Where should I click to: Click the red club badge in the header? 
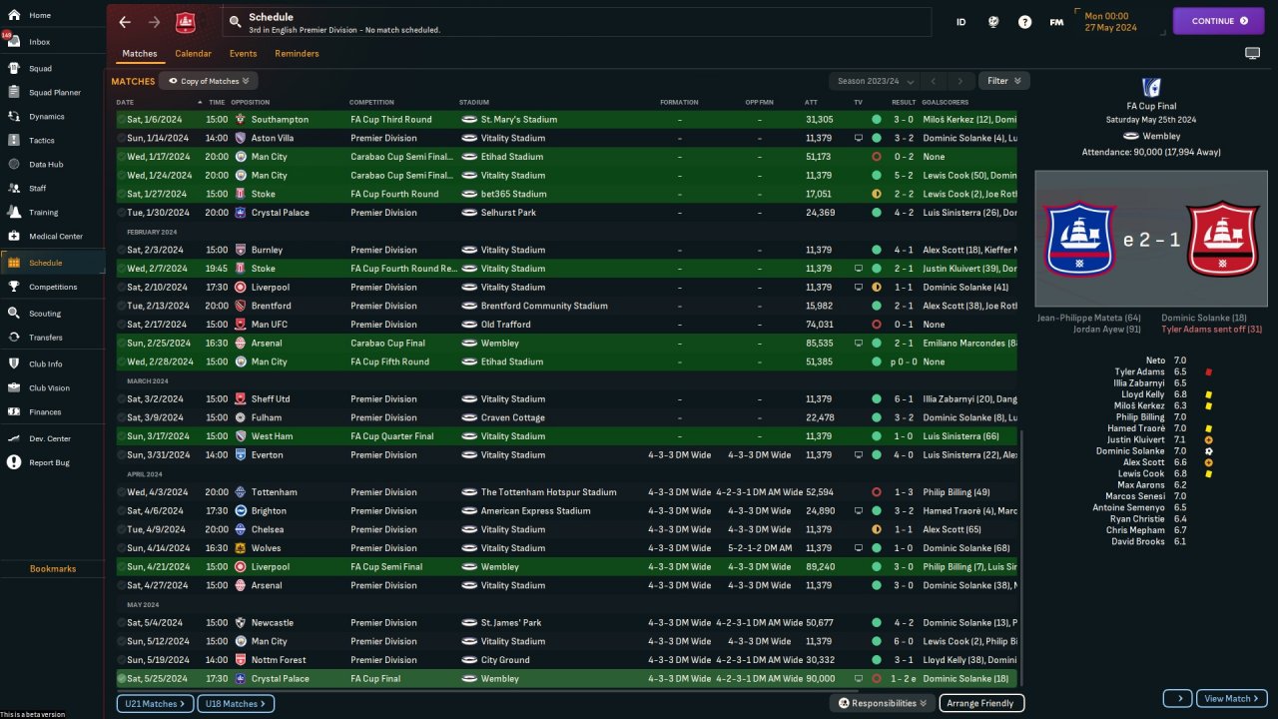coord(186,22)
